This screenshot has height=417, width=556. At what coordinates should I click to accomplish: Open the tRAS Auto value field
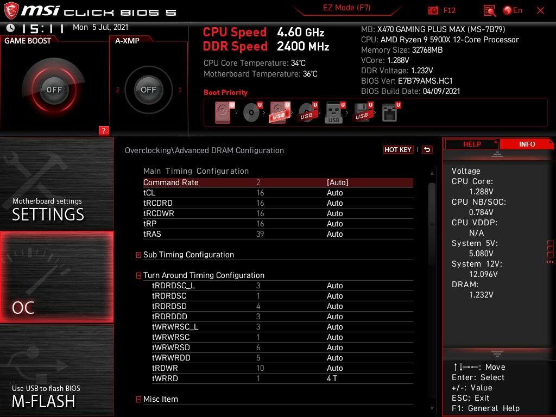(x=334, y=233)
